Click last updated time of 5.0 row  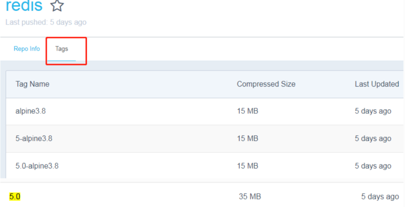click(x=380, y=197)
